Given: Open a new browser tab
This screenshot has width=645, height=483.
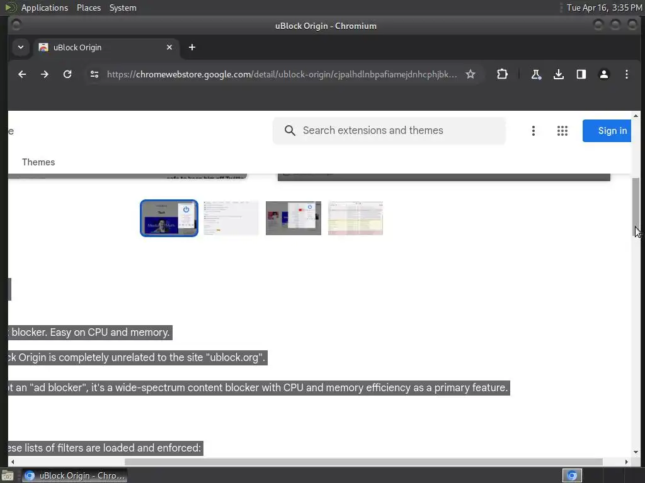Looking at the screenshot, I should (x=191, y=47).
